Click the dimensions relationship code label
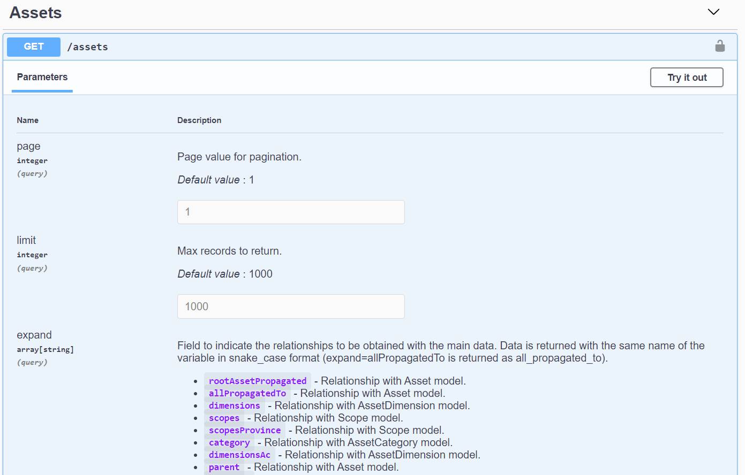745x475 pixels. (x=234, y=405)
